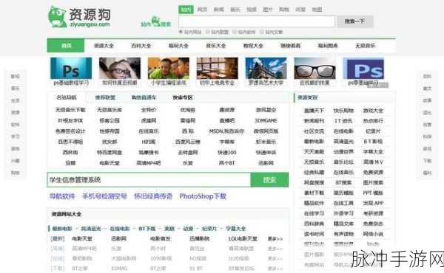Switch to the 购物直通车 tab
The width and height of the screenshot is (444, 273).
coord(144,97)
